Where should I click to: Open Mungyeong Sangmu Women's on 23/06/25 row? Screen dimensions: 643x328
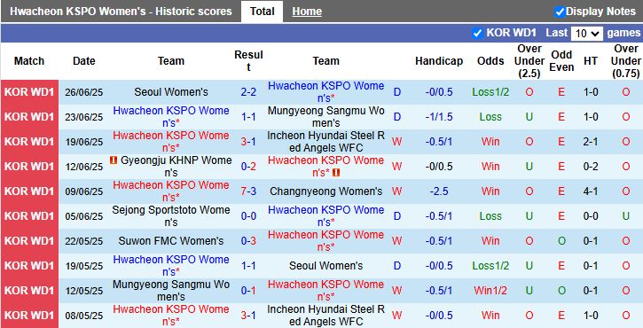[x=326, y=117]
